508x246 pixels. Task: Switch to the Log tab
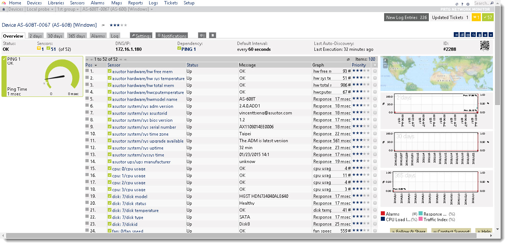click(114, 36)
